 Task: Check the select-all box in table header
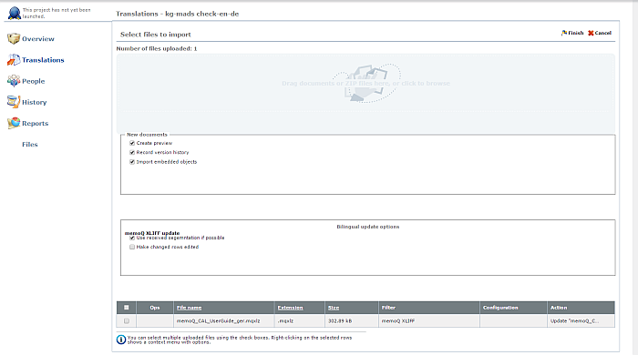(x=126, y=308)
